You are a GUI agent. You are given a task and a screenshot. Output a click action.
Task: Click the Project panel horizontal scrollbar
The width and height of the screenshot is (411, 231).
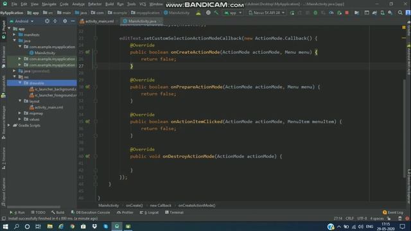[x=33, y=207]
